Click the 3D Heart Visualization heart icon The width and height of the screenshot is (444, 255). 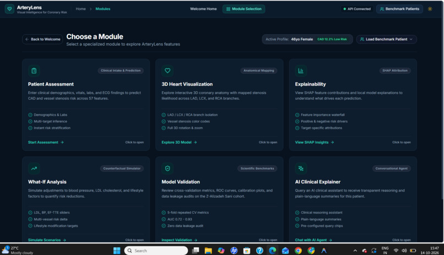[x=167, y=70]
